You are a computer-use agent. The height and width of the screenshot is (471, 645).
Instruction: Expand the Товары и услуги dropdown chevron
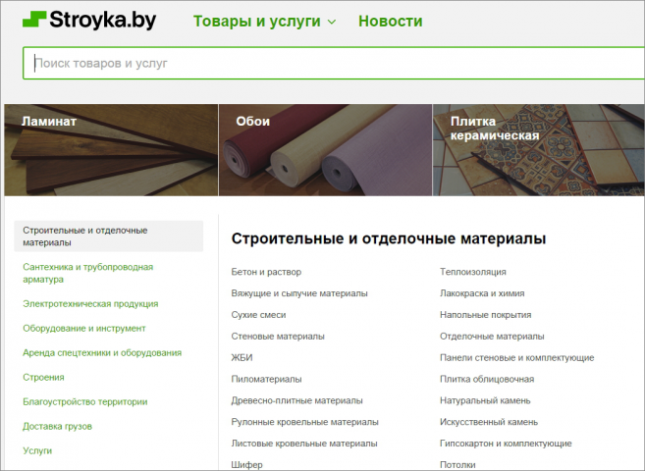(x=332, y=22)
